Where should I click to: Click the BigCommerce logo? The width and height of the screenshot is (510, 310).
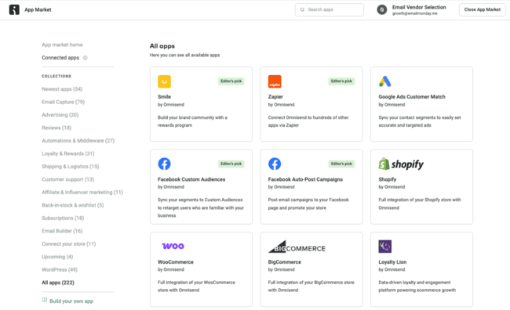[x=297, y=247]
